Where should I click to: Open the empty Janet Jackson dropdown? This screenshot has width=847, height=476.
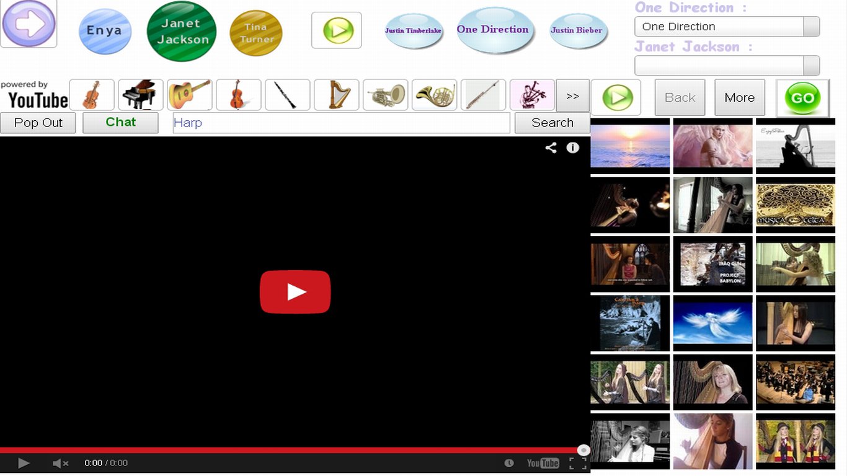click(x=727, y=66)
